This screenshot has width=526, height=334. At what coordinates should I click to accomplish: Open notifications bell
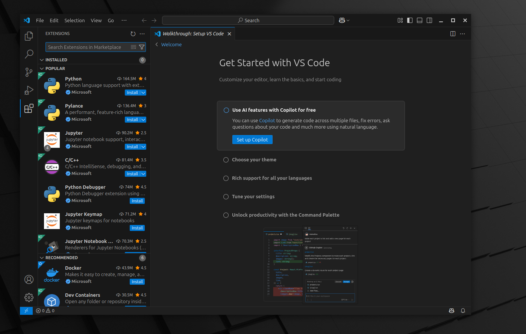click(463, 311)
